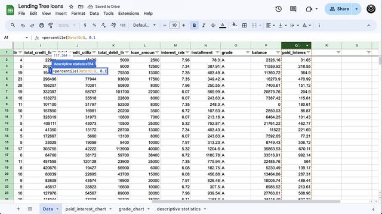This screenshot has width=382, height=214.
Task: Switch to descriptive statistics sheet tab
Action: tap(178, 209)
